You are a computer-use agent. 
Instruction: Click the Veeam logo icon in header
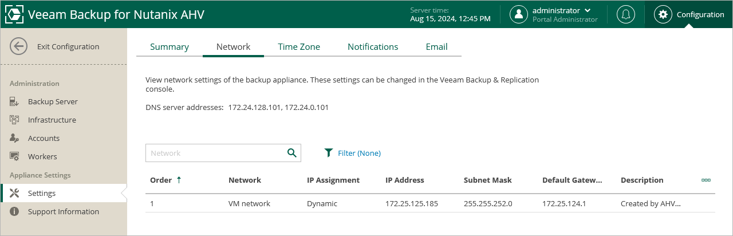[14, 14]
